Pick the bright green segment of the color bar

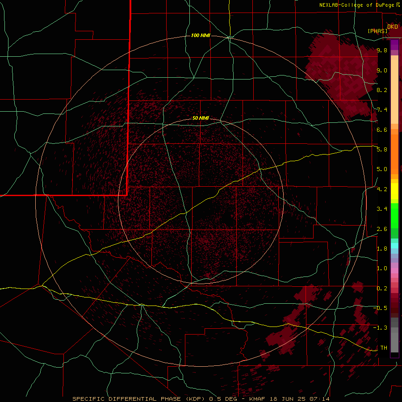[x=394, y=215]
